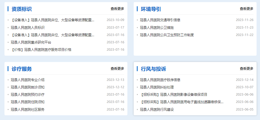Open 冠县人民医院住院须知 article
260x120 pixels.
pos(28,102)
